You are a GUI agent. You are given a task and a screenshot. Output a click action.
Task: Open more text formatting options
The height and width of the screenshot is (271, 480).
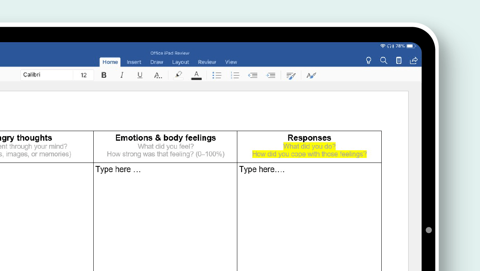[x=158, y=76]
